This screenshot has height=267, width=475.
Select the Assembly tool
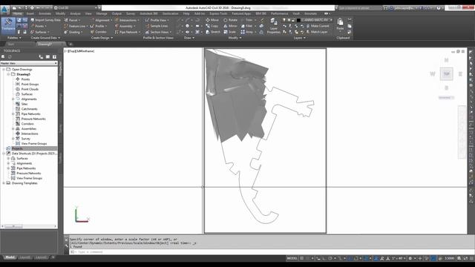(x=125, y=26)
